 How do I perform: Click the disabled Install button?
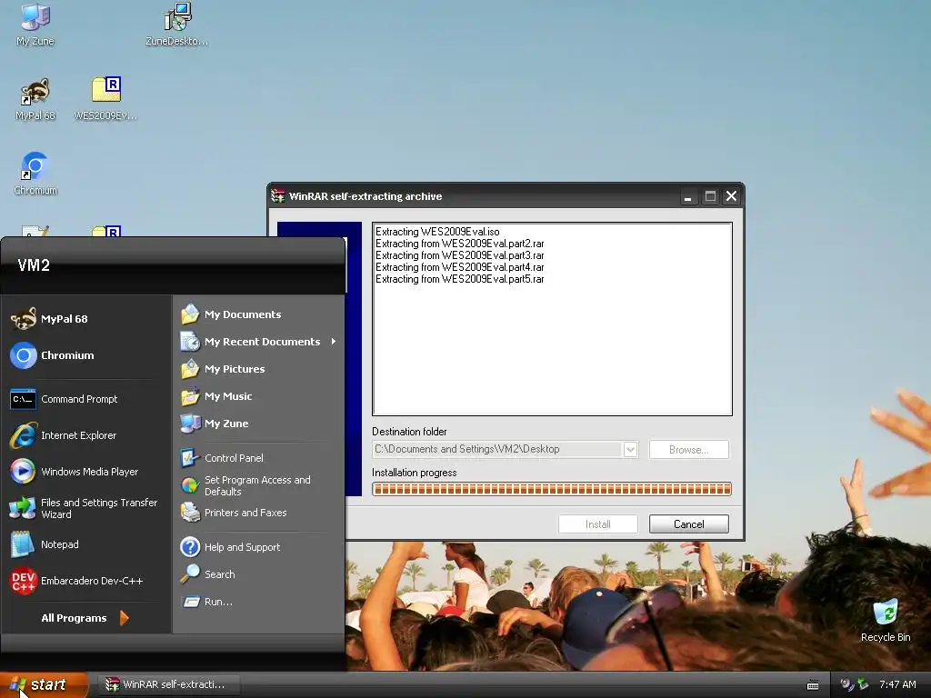[x=598, y=524]
